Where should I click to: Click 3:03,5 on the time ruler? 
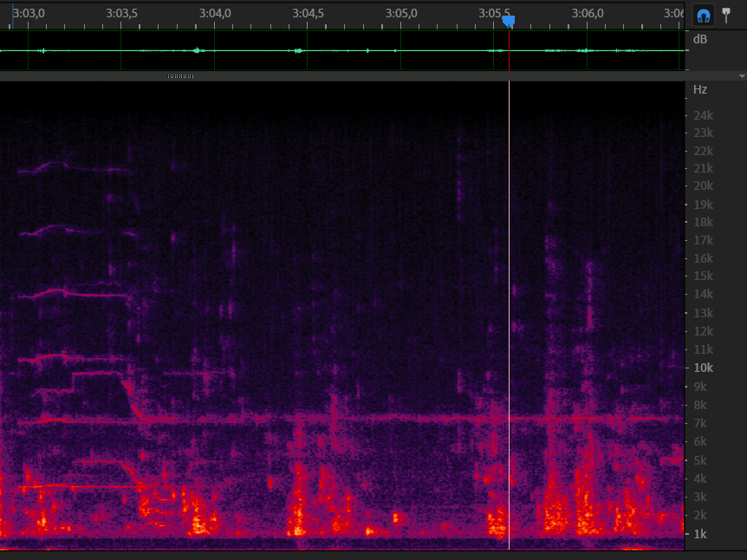(x=121, y=13)
